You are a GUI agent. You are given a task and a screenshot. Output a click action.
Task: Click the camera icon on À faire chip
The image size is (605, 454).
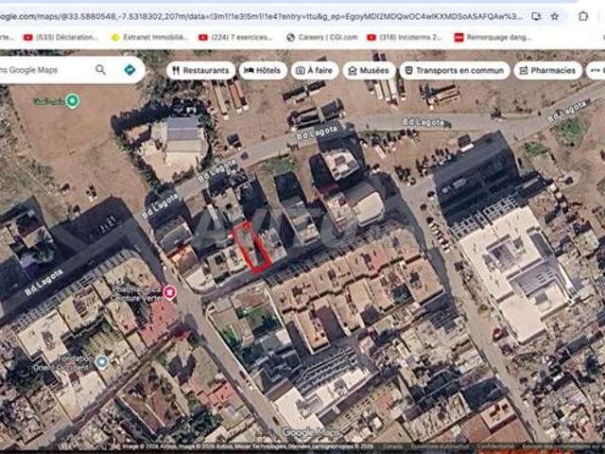click(301, 71)
